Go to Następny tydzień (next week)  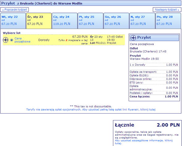pos(167,10)
